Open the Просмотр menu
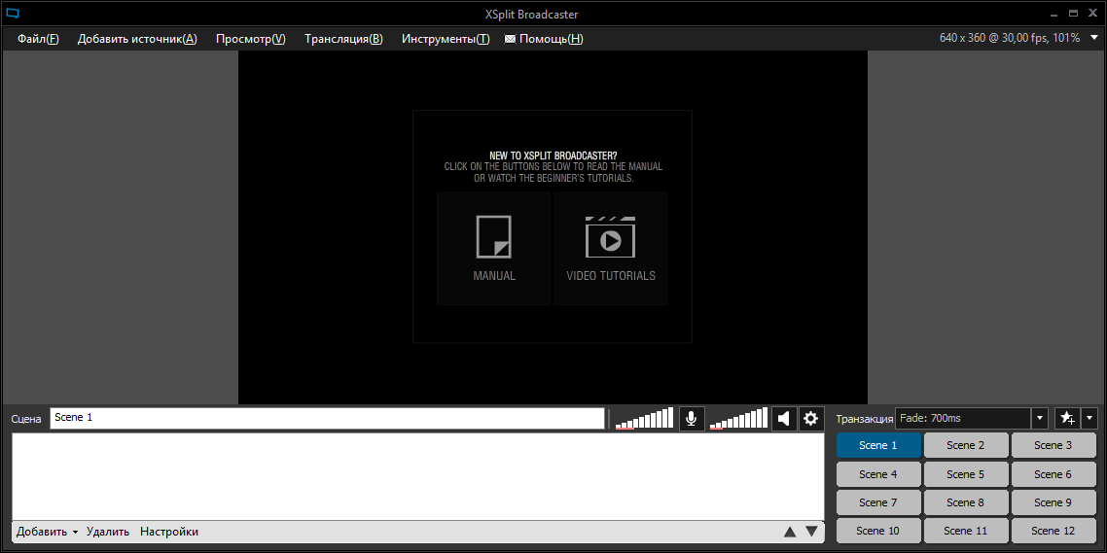The image size is (1107, 553). (251, 39)
